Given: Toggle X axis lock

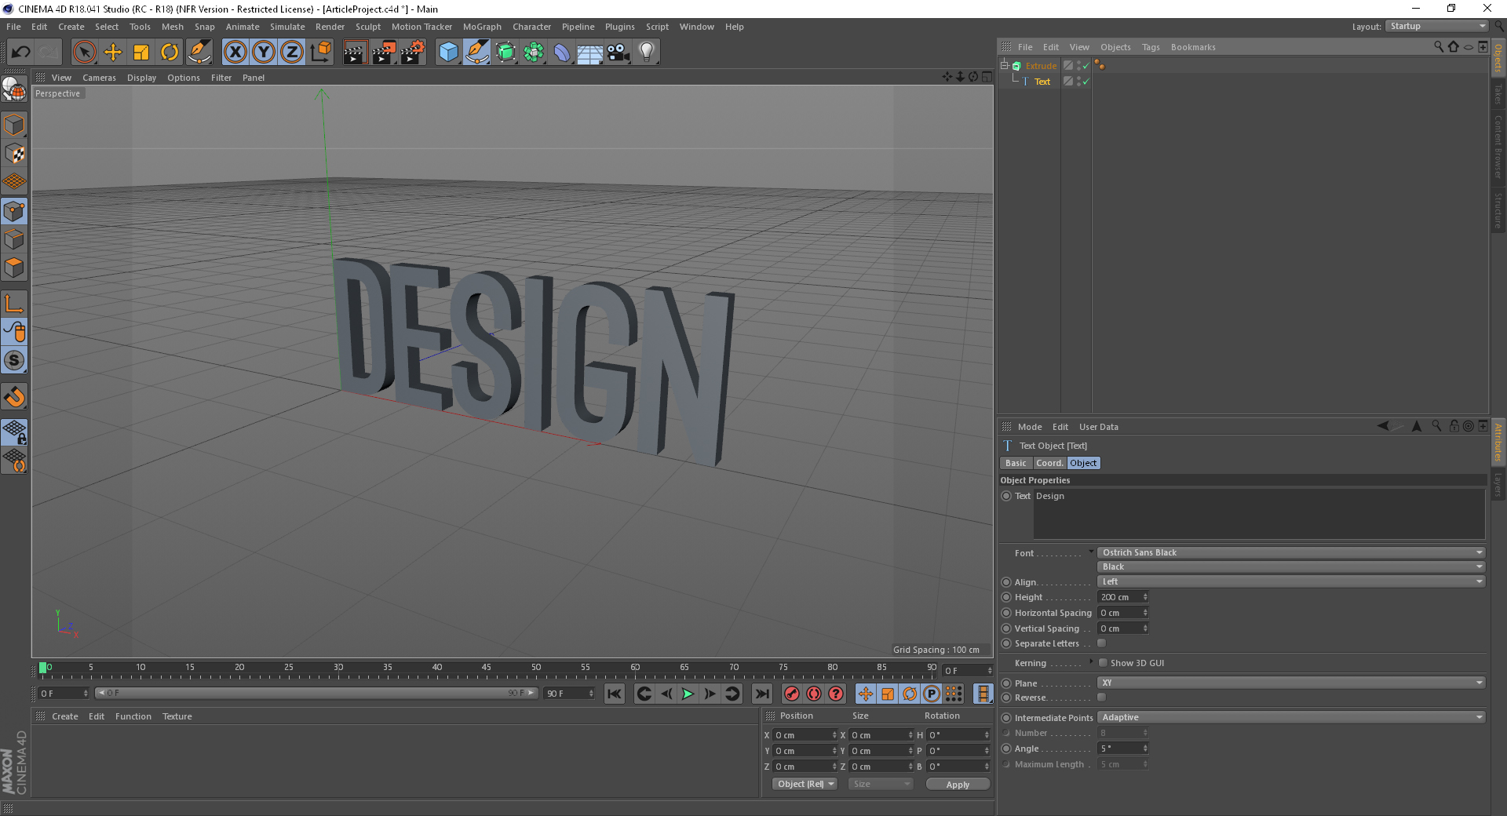Looking at the screenshot, I should (x=235, y=53).
